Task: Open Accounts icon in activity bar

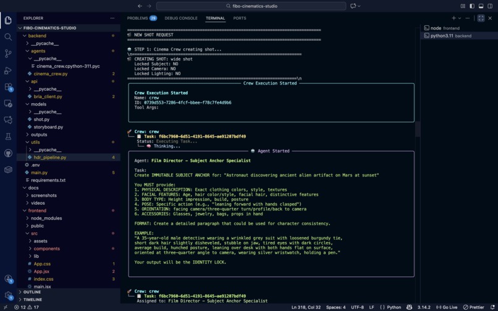Action: click(x=8, y=279)
